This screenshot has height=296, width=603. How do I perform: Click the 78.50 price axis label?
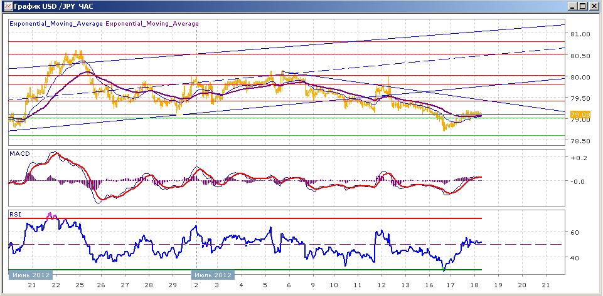(580, 141)
